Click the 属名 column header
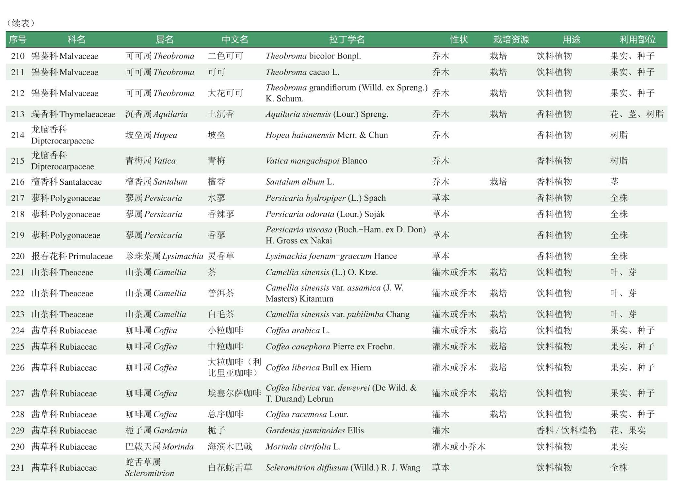 point(164,40)
